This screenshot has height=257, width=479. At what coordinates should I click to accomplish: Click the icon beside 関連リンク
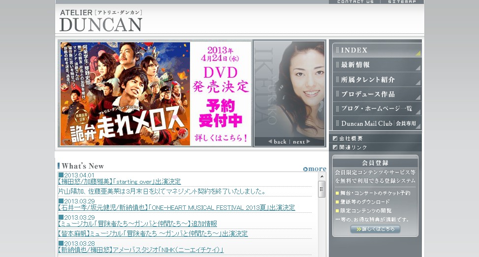coord(335,147)
